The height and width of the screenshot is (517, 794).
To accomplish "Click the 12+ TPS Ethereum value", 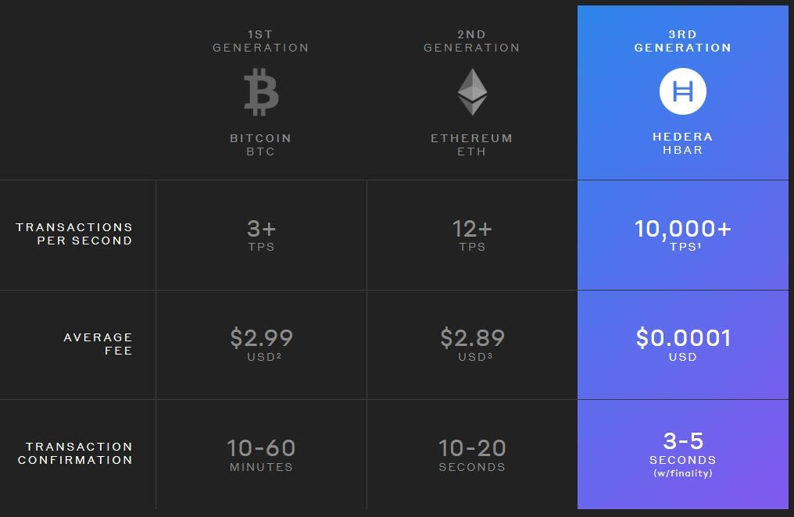I will point(472,235).
